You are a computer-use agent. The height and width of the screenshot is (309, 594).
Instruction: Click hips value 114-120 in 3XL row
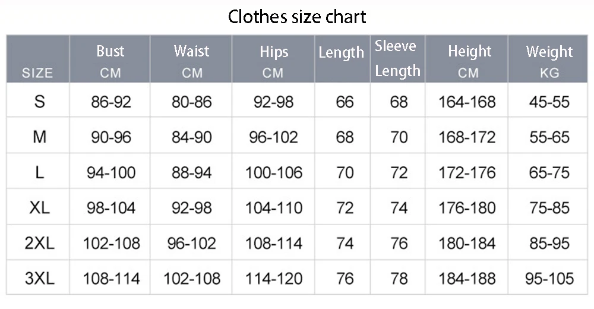pos(274,278)
